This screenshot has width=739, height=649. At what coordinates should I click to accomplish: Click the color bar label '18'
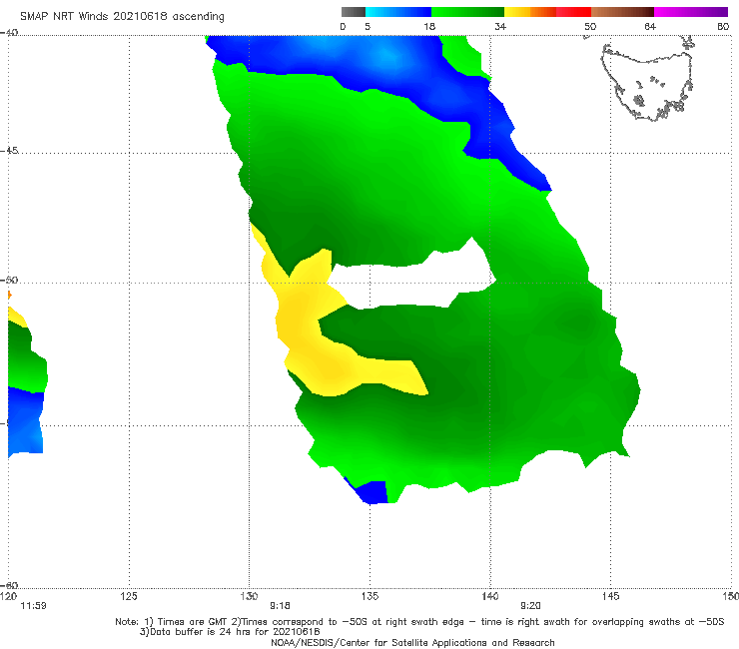click(429, 26)
